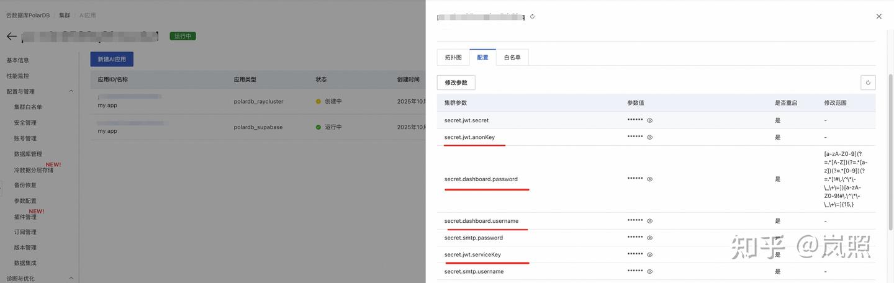Expand the 诊断与优化 sidebar section arrow
The width and height of the screenshot is (894, 283).
click(x=71, y=279)
